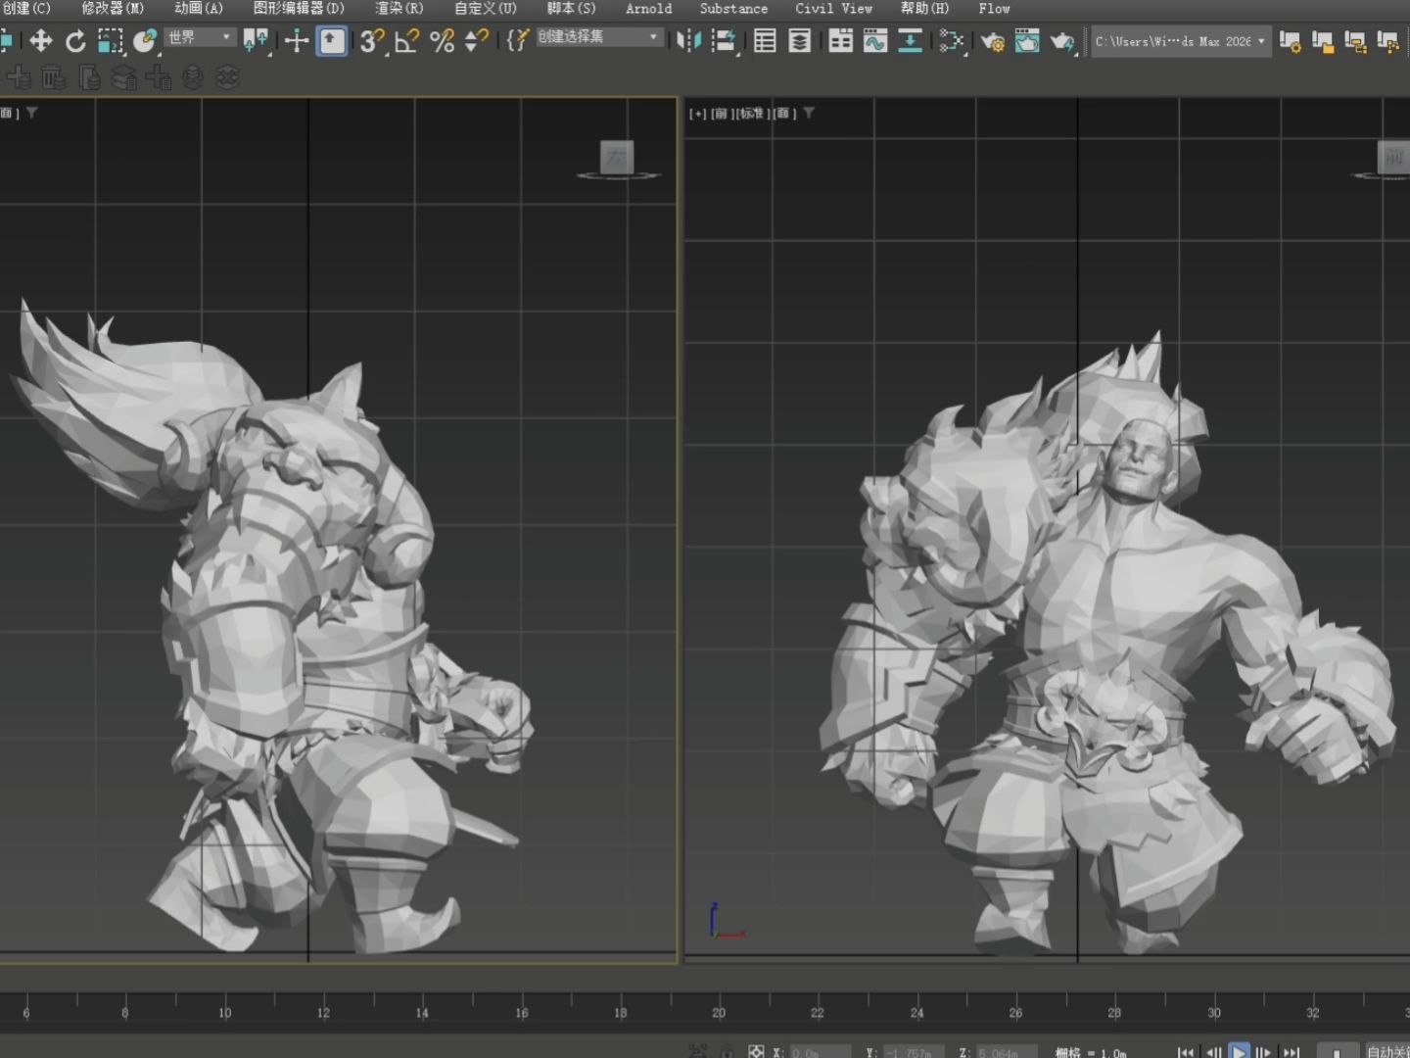
Task: Go to the end frame
Action: tap(1292, 1051)
